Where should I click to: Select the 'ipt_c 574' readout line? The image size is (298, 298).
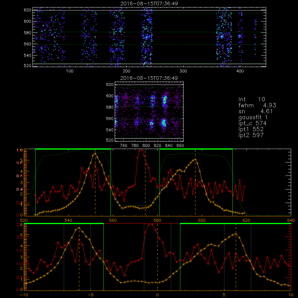point(252,123)
